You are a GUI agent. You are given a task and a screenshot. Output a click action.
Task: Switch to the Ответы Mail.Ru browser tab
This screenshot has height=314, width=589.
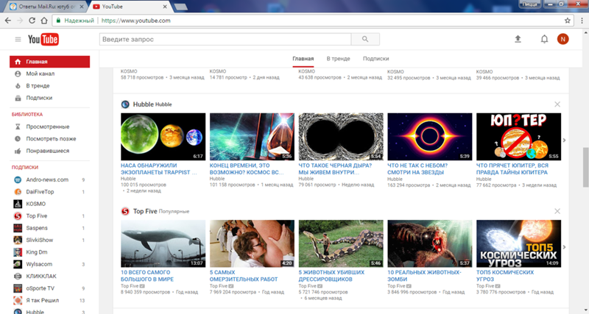click(47, 7)
